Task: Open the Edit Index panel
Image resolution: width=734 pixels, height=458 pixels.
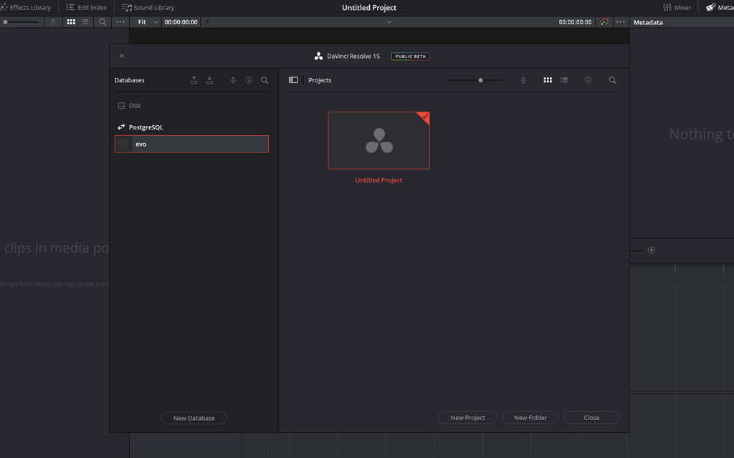Action: 86,7
